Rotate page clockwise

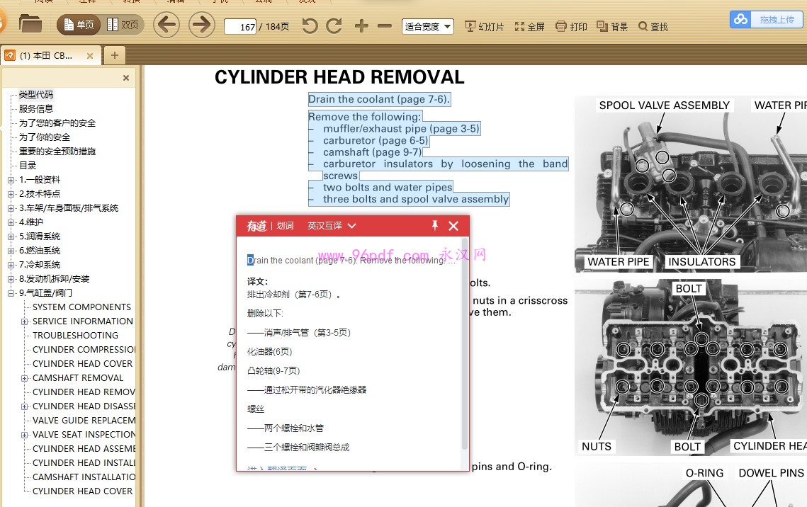334,25
